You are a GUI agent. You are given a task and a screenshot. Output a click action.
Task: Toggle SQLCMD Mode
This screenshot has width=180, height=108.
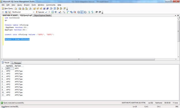click(x=74, y=12)
